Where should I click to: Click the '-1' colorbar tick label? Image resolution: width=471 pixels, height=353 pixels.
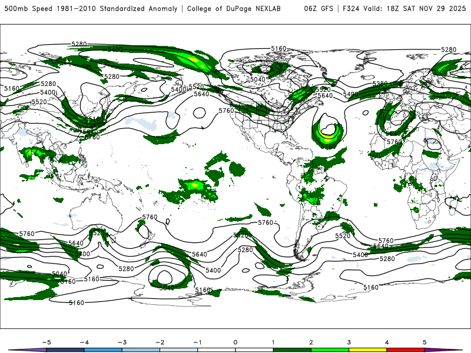pos(197,342)
